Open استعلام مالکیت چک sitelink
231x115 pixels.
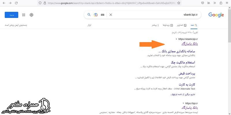coord(183,62)
